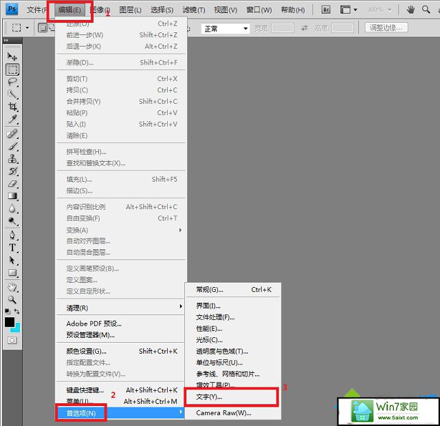Viewport: 440px width, 426px height.
Task: Select the Rectangular Marquee tool
Action: pyautogui.click(x=12, y=70)
